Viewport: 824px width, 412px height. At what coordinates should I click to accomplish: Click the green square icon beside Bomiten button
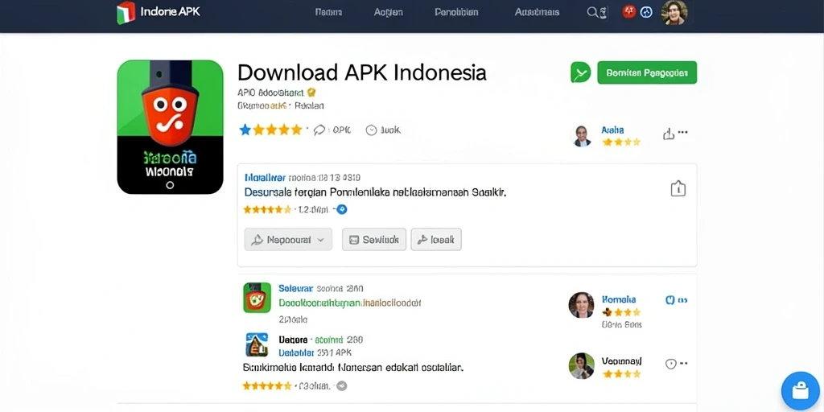581,72
